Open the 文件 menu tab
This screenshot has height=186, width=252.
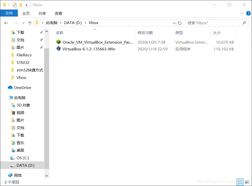click(x=9, y=13)
